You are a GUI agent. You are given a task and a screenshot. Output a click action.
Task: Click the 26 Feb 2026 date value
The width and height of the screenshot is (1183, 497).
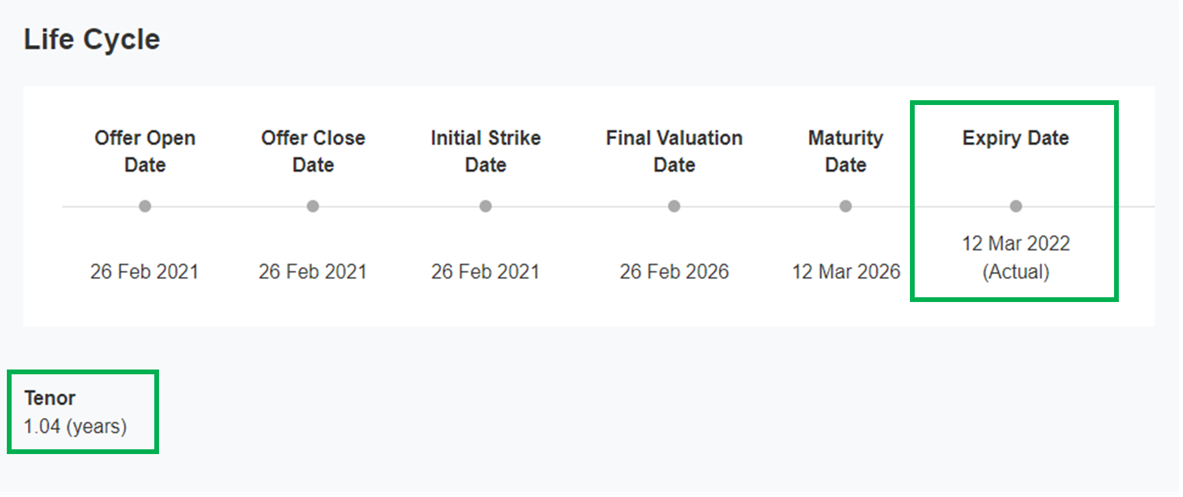tap(674, 271)
